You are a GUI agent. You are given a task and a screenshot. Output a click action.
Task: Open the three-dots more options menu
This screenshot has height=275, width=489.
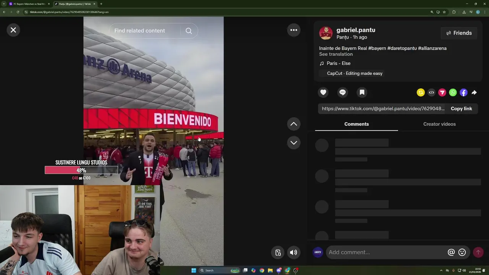click(294, 30)
